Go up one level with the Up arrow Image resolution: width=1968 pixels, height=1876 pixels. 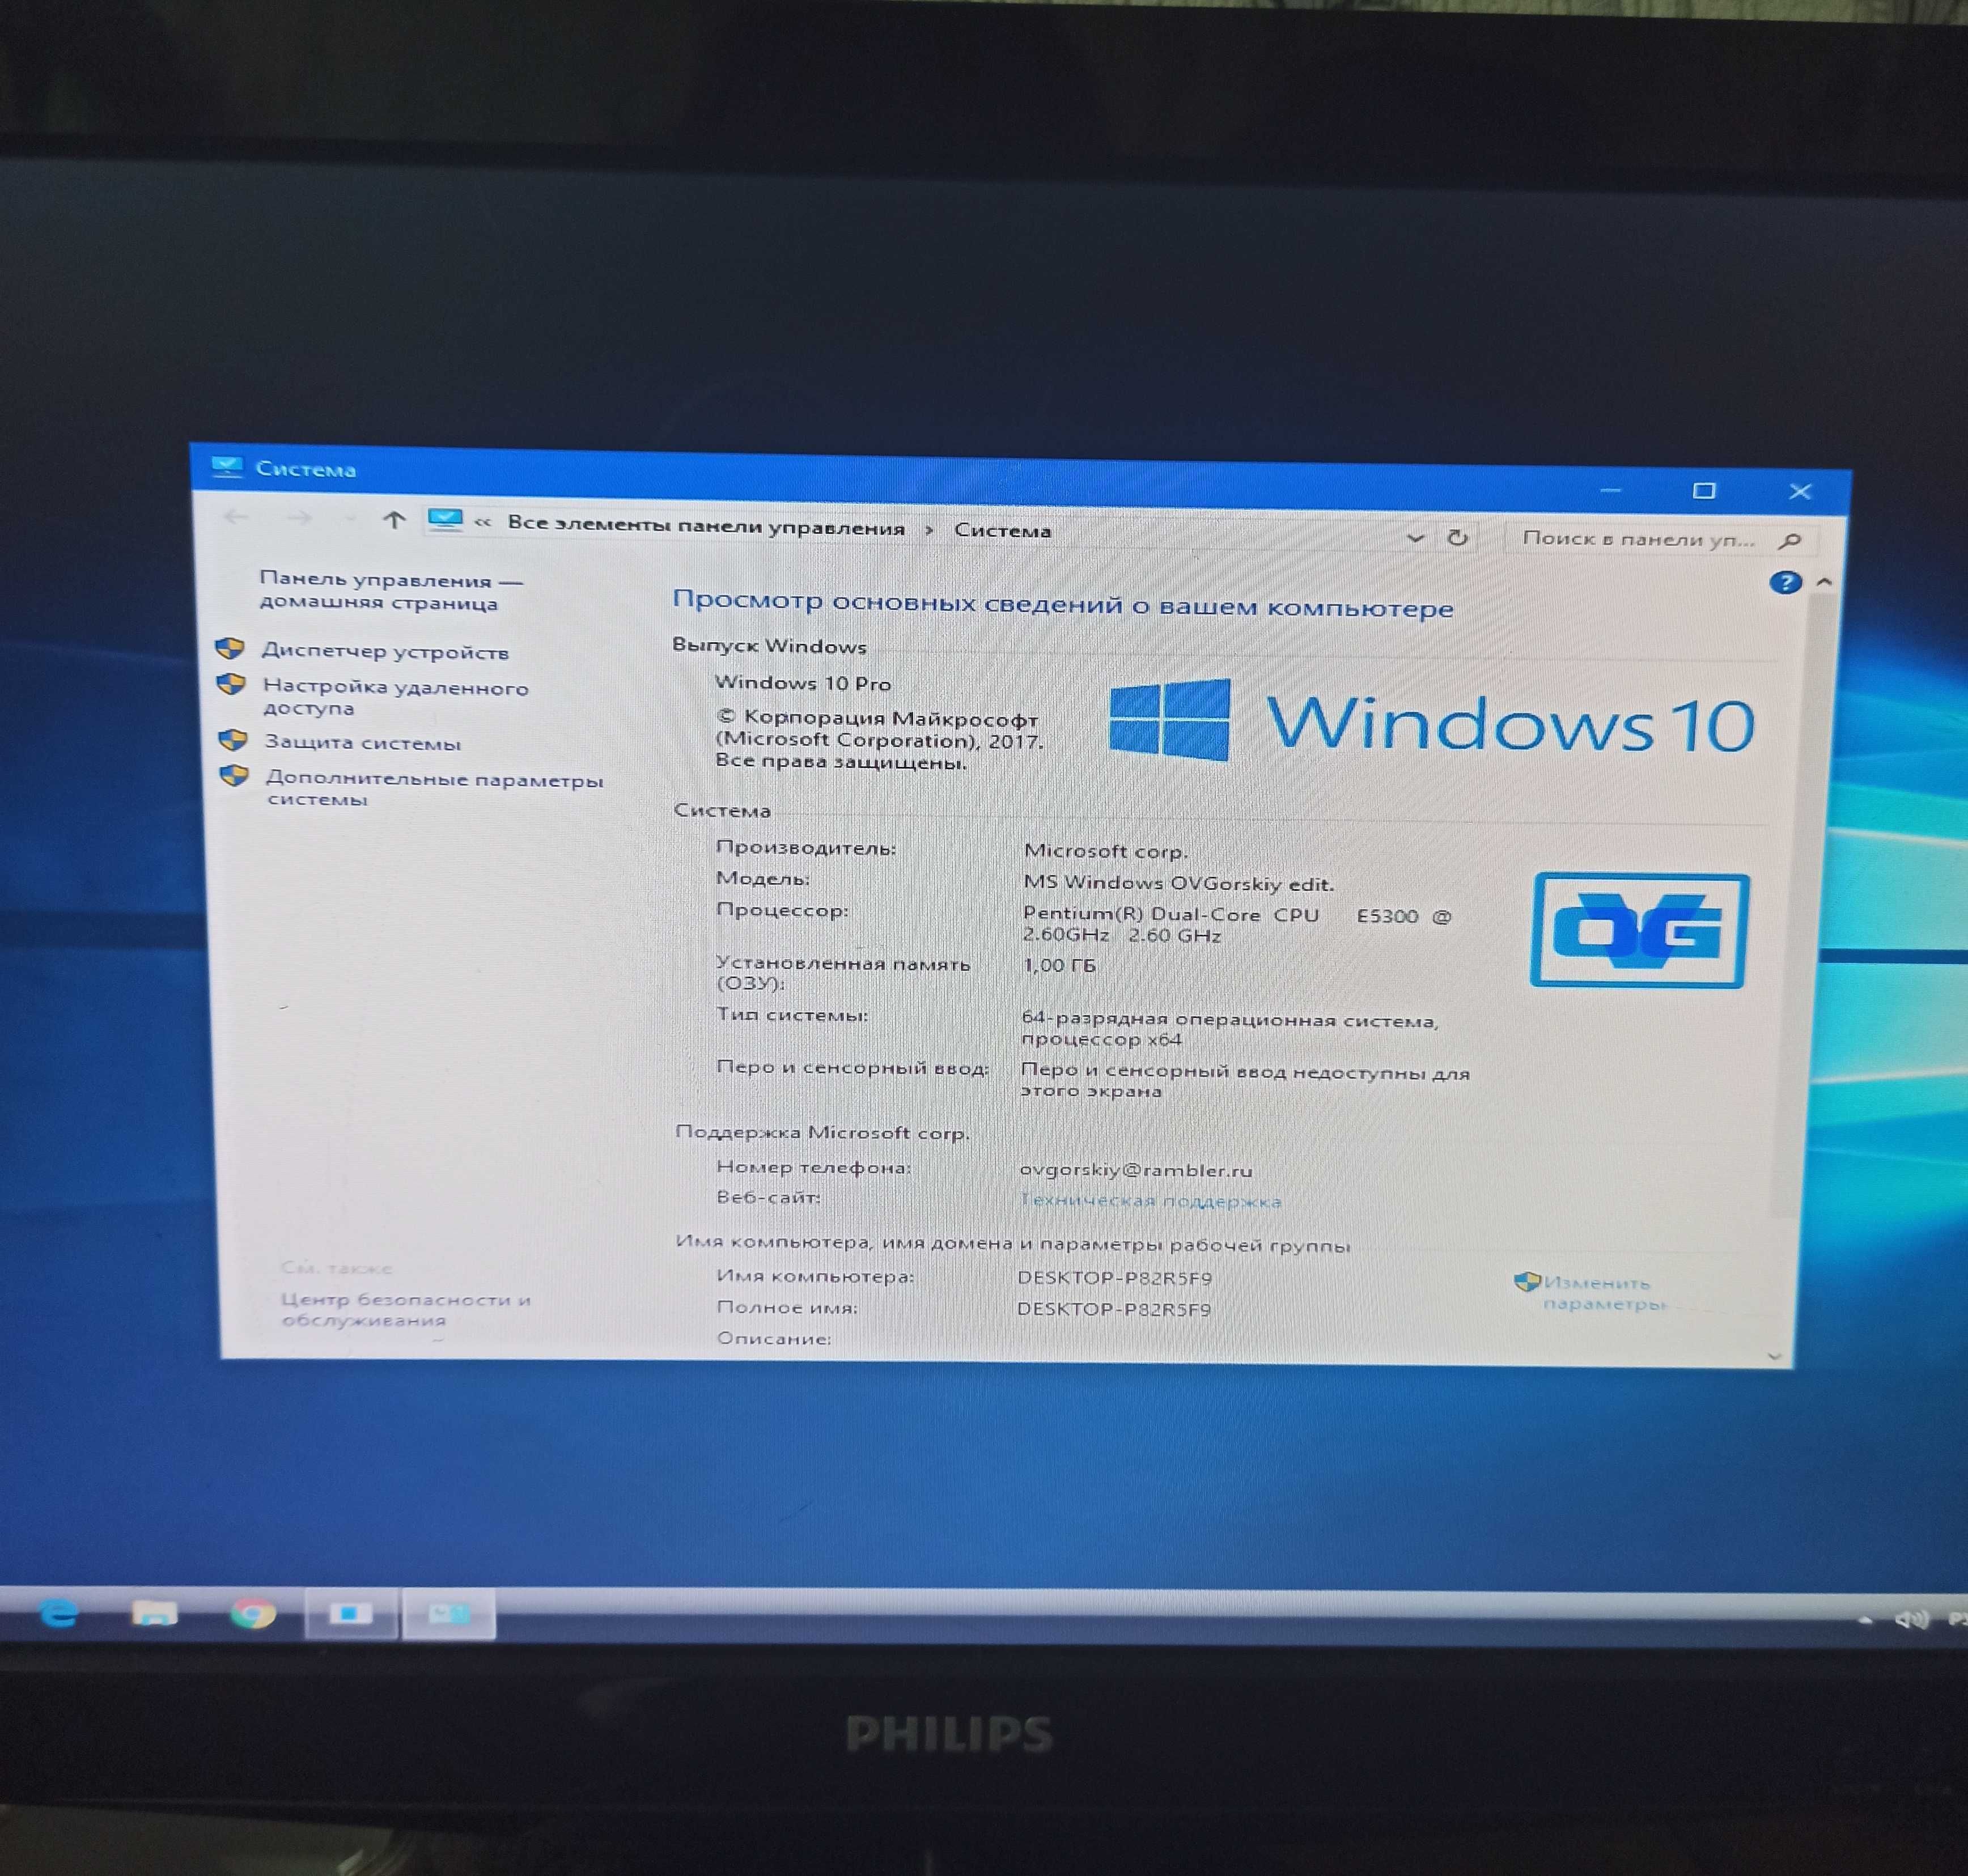[394, 519]
